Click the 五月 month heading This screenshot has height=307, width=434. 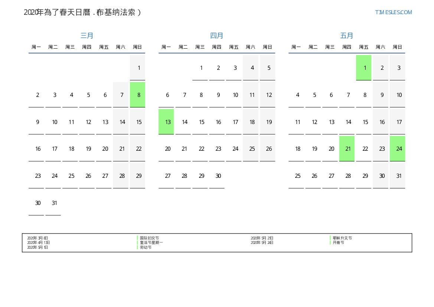[x=347, y=36]
